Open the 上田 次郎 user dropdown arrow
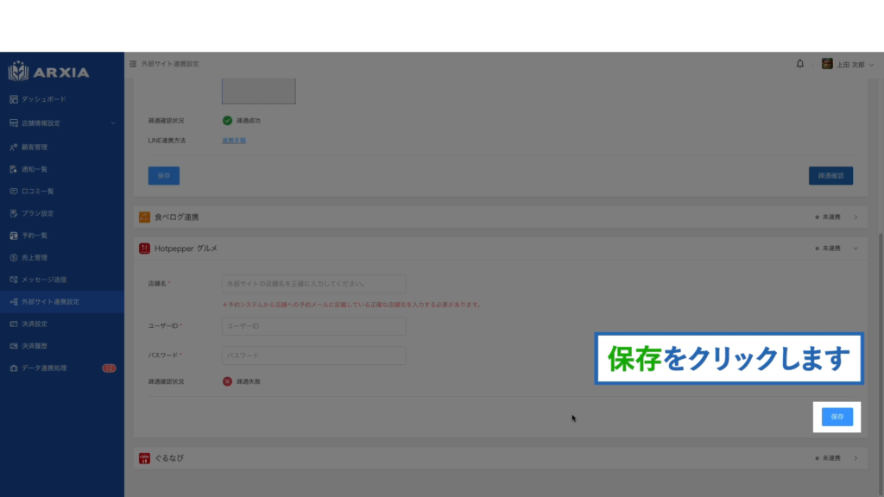The height and width of the screenshot is (497, 884). [871, 65]
